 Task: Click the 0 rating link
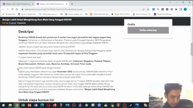coord(12,23)
